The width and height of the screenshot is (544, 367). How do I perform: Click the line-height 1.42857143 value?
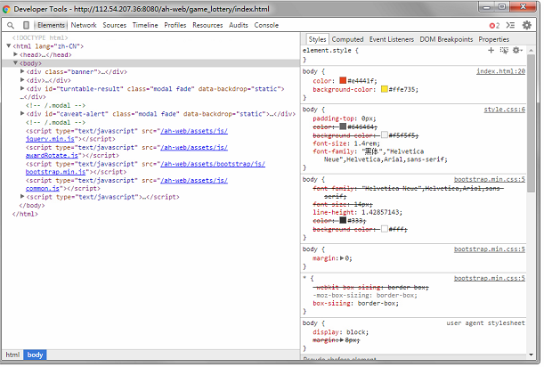pyautogui.click(x=381, y=213)
